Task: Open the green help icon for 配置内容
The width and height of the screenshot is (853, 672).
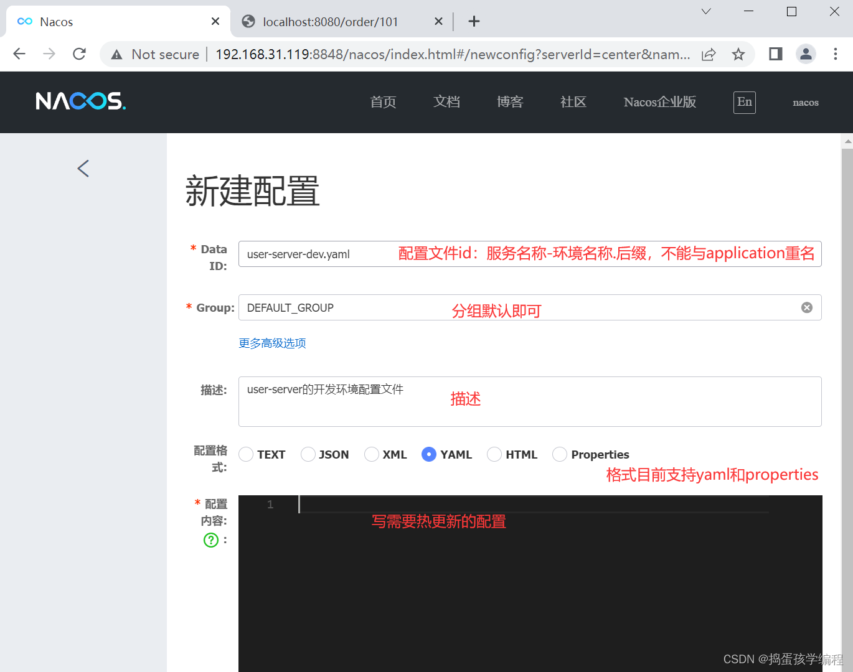Action: click(x=211, y=539)
